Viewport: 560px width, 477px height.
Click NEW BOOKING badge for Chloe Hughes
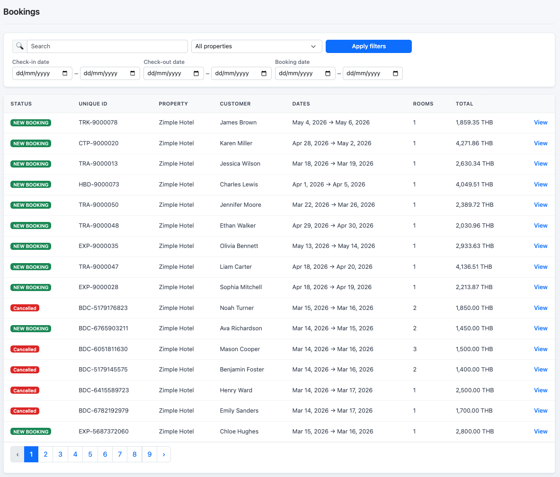point(31,432)
